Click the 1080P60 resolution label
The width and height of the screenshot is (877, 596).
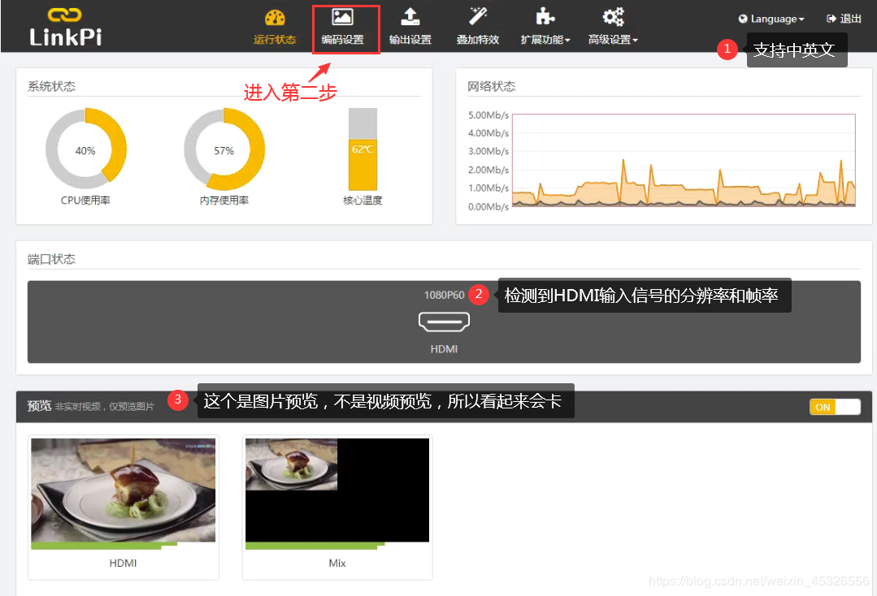[444, 295]
